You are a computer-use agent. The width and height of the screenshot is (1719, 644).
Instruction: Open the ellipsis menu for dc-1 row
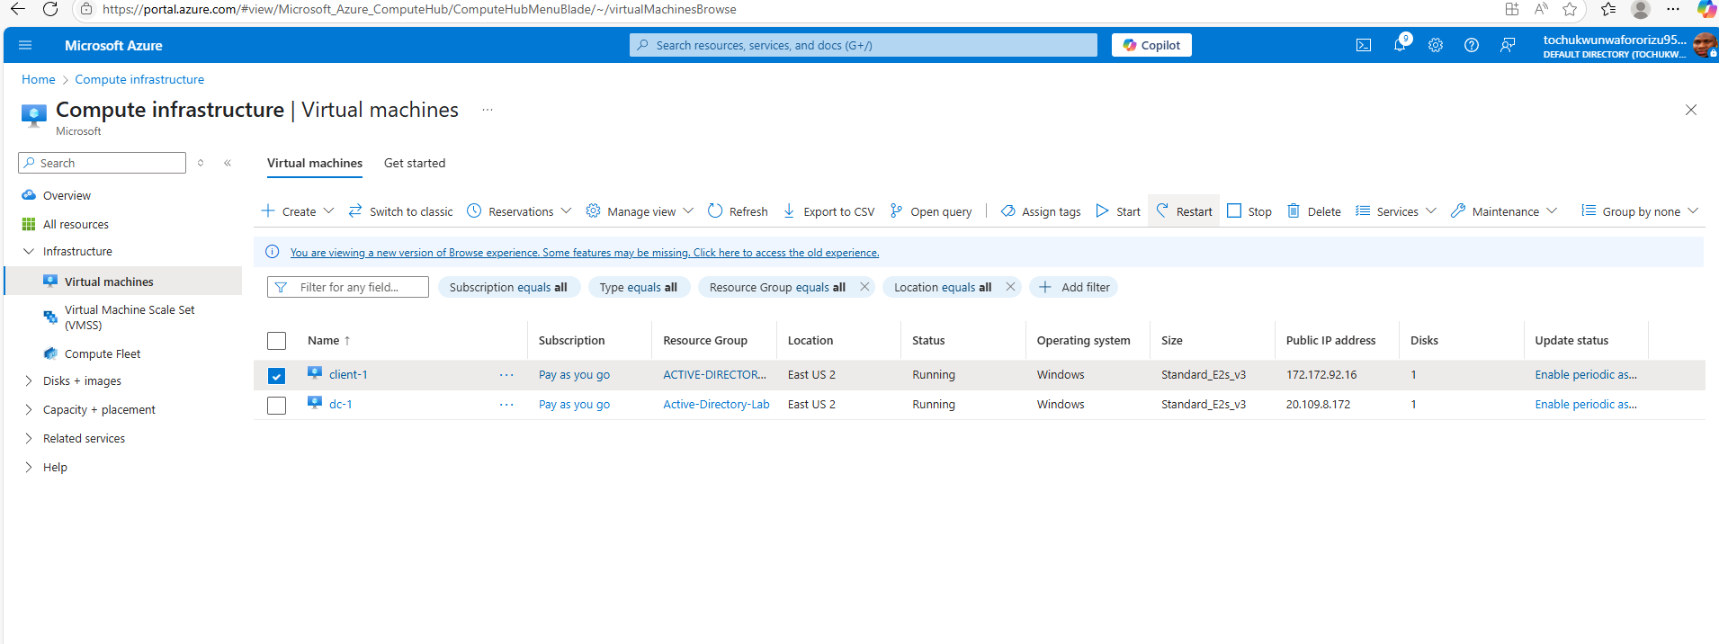[x=506, y=405]
